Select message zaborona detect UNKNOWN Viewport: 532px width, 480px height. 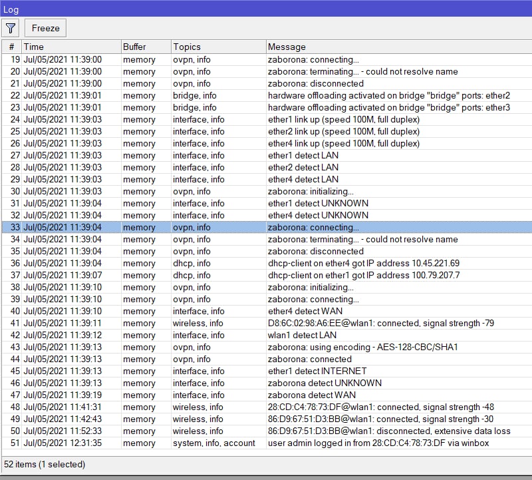point(325,383)
